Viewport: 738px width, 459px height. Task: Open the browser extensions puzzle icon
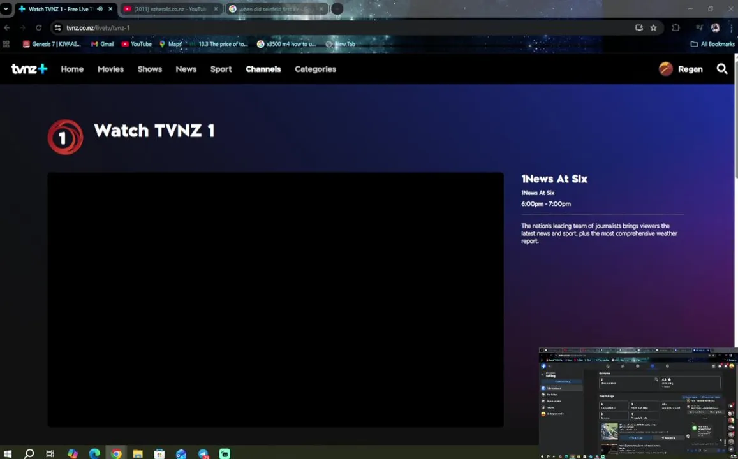(x=676, y=28)
